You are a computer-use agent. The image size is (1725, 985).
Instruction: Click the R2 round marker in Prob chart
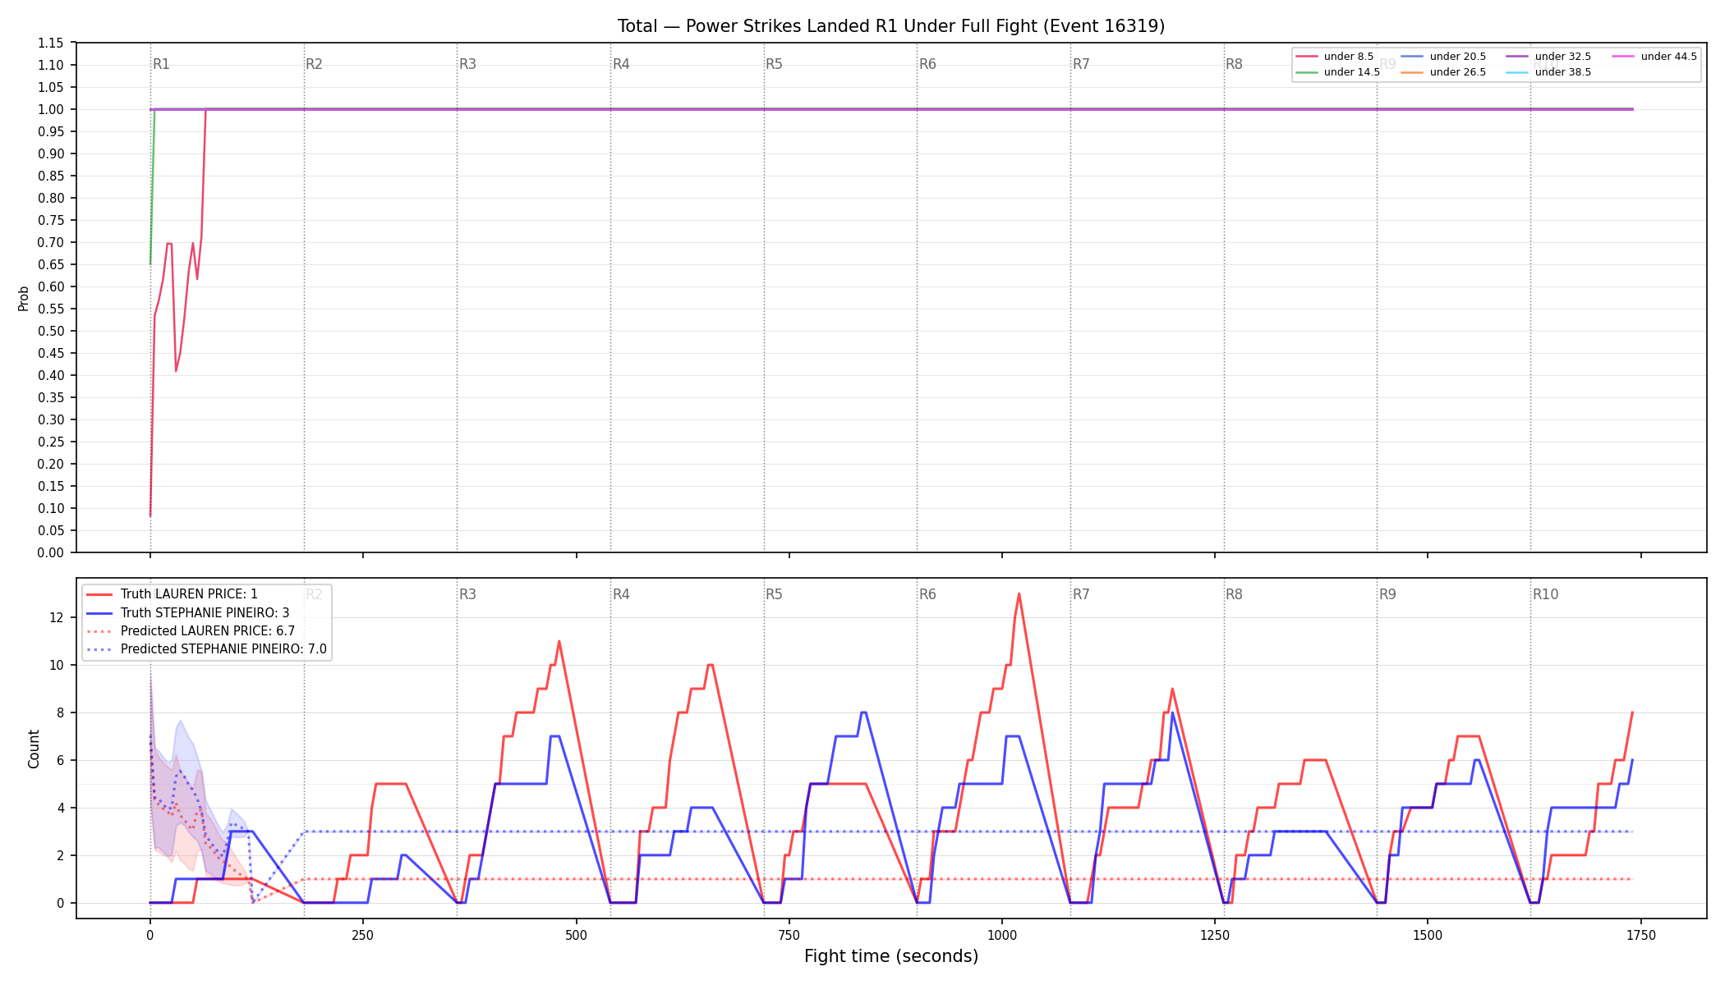point(314,64)
